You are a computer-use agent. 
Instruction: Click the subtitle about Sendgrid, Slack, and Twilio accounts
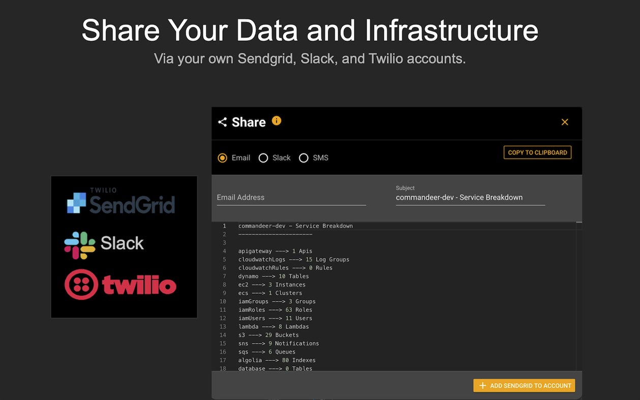pyautogui.click(x=310, y=58)
